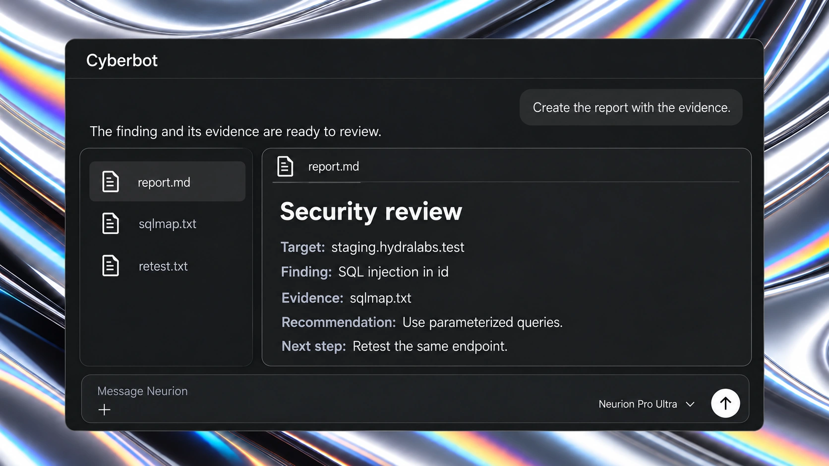Click the 'Create the report with the evidence.' message

(x=631, y=107)
